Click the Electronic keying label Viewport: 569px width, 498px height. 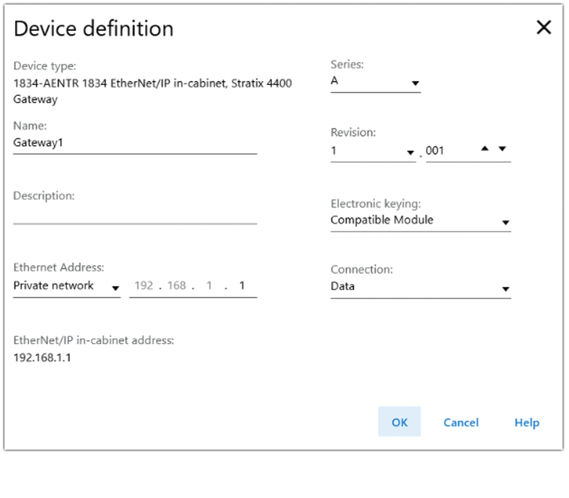click(376, 204)
